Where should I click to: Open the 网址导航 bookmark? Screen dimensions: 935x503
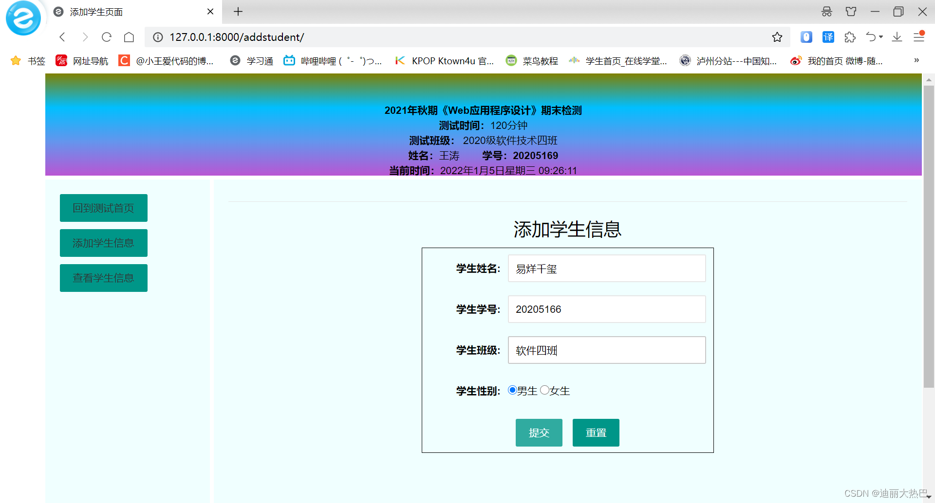click(82, 61)
